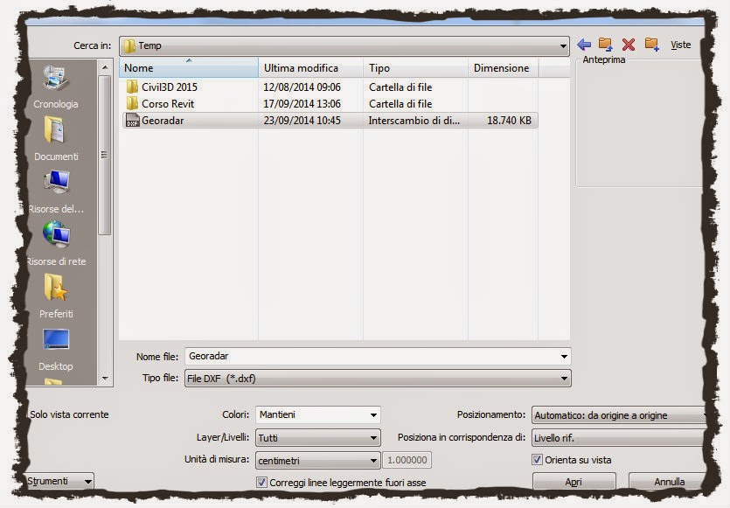Click the up one level folder icon

[605, 44]
